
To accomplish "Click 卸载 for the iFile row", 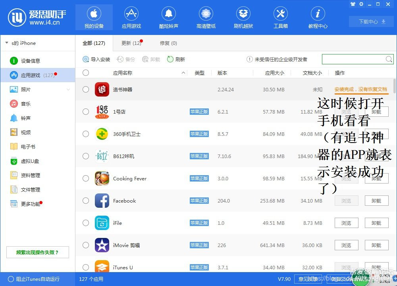I will [x=376, y=223].
